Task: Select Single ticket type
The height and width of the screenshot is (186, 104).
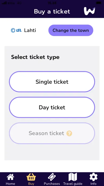Action: [x=52, y=82]
